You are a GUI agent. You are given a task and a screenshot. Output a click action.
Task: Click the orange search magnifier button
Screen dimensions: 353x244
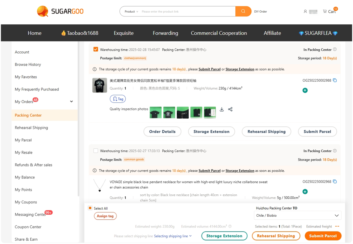[243, 11]
